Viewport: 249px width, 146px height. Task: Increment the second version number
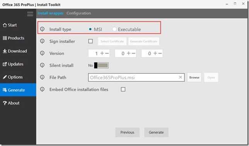129,53
